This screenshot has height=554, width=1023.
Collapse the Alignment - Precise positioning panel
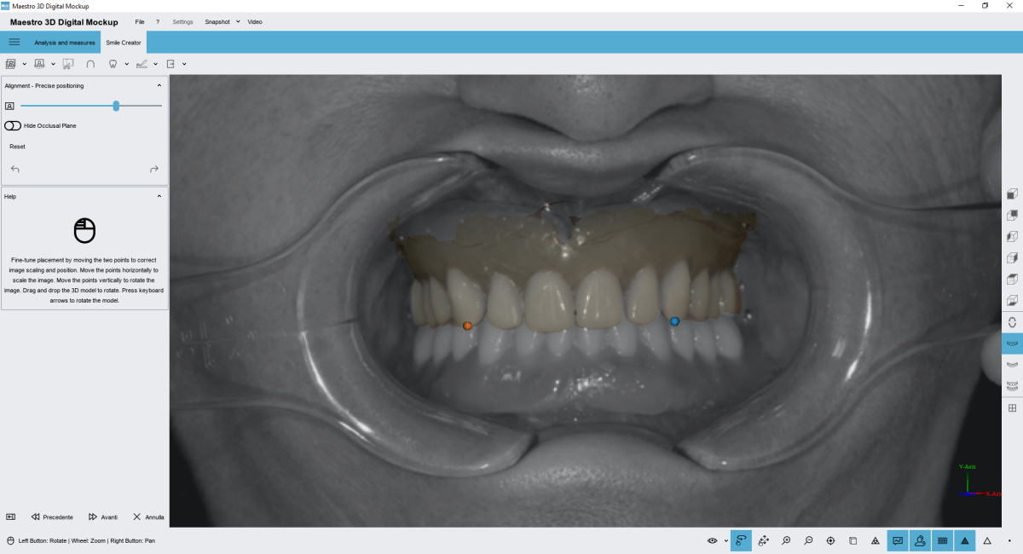[x=159, y=85]
